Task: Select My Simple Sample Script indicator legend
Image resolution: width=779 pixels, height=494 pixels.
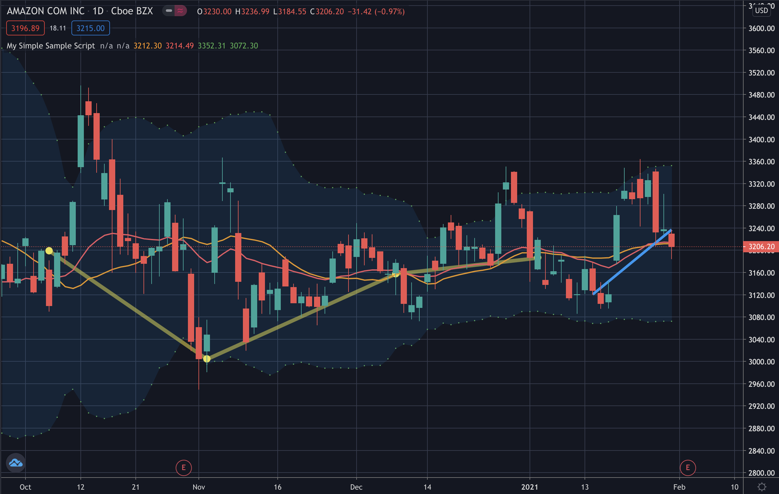Action: [51, 46]
